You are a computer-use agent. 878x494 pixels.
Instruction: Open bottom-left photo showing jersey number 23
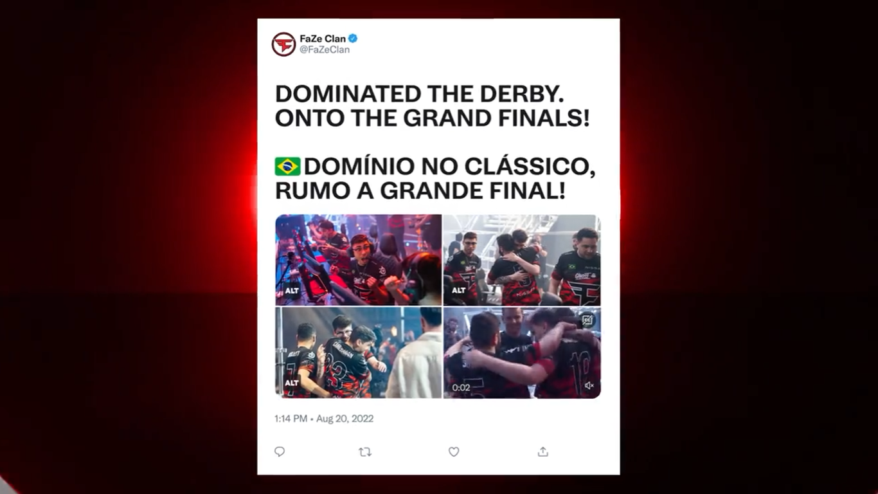tap(359, 352)
